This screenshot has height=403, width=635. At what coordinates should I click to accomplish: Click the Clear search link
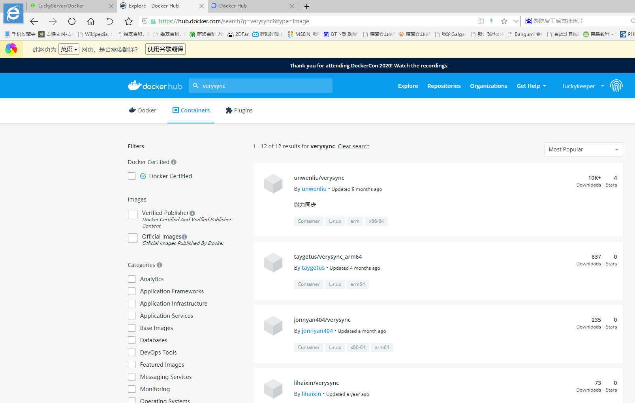(x=353, y=146)
